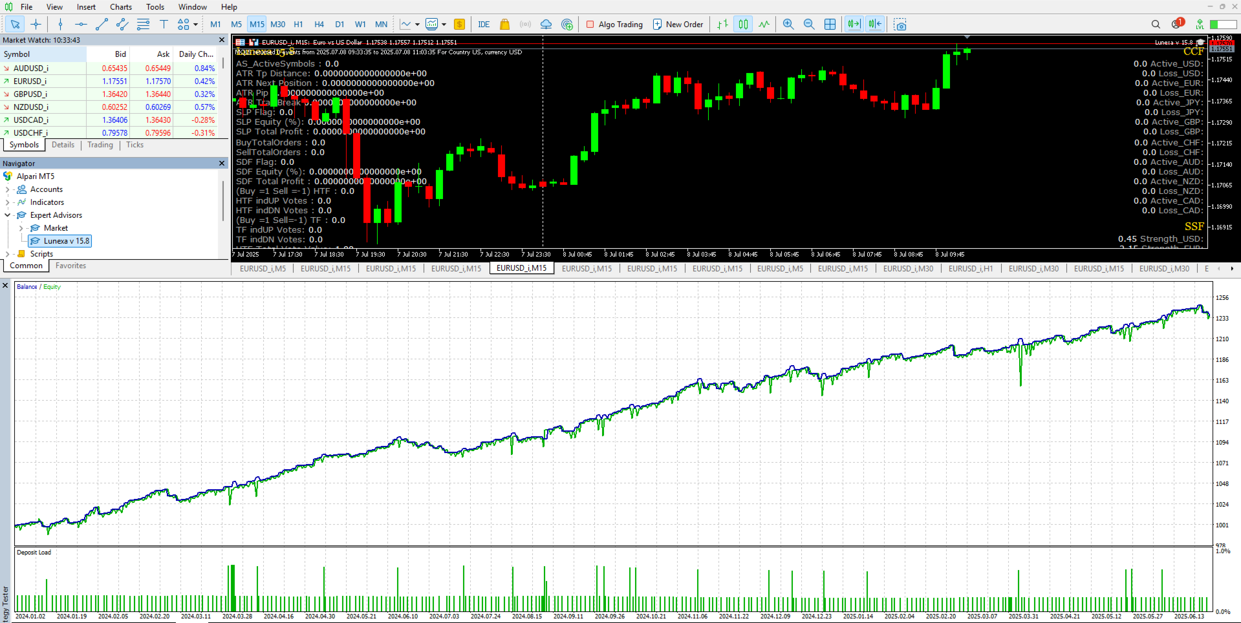Take a chart screenshot
The width and height of the screenshot is (1241, 623).
point(900,25)
